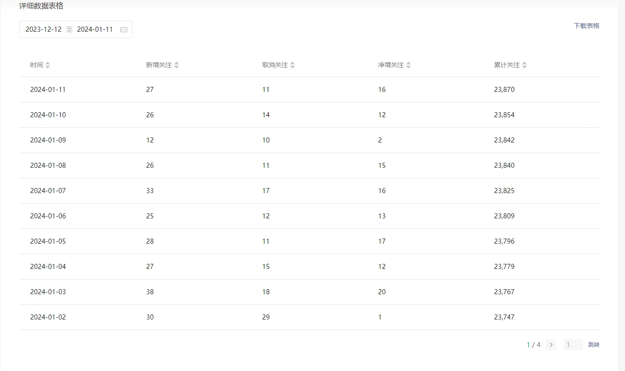
Task: Click cumulative value 23,854
Action: click(x=504, y=115)
